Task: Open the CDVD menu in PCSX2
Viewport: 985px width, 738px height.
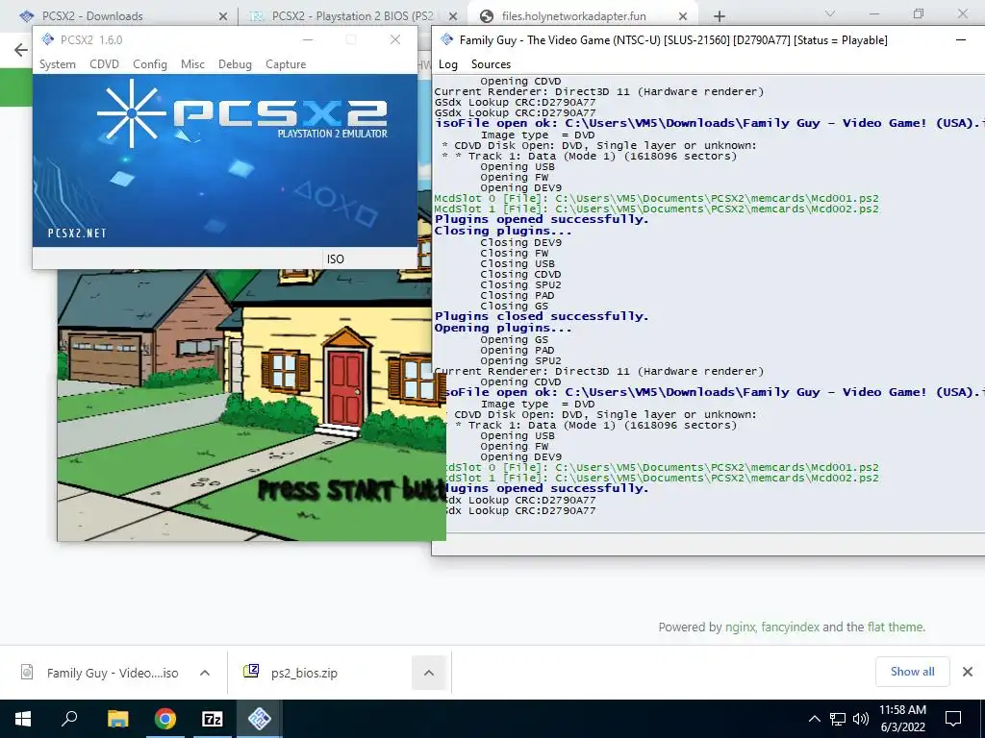Action: click(x=104, y=64)
